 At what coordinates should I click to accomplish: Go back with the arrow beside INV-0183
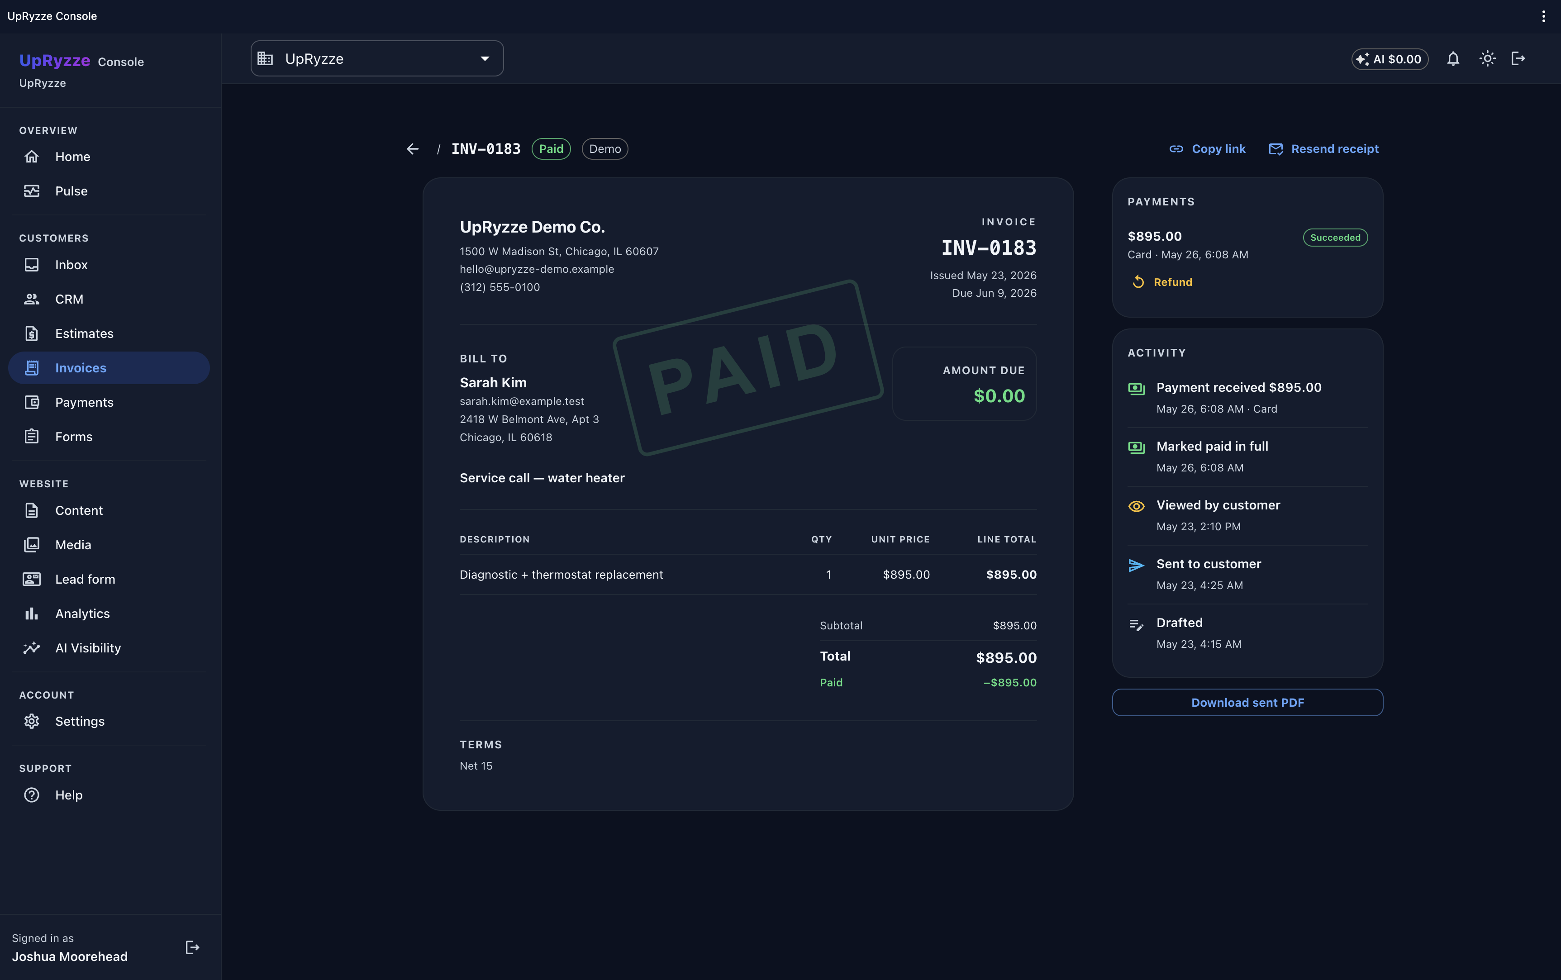click(x=413, y=149)
